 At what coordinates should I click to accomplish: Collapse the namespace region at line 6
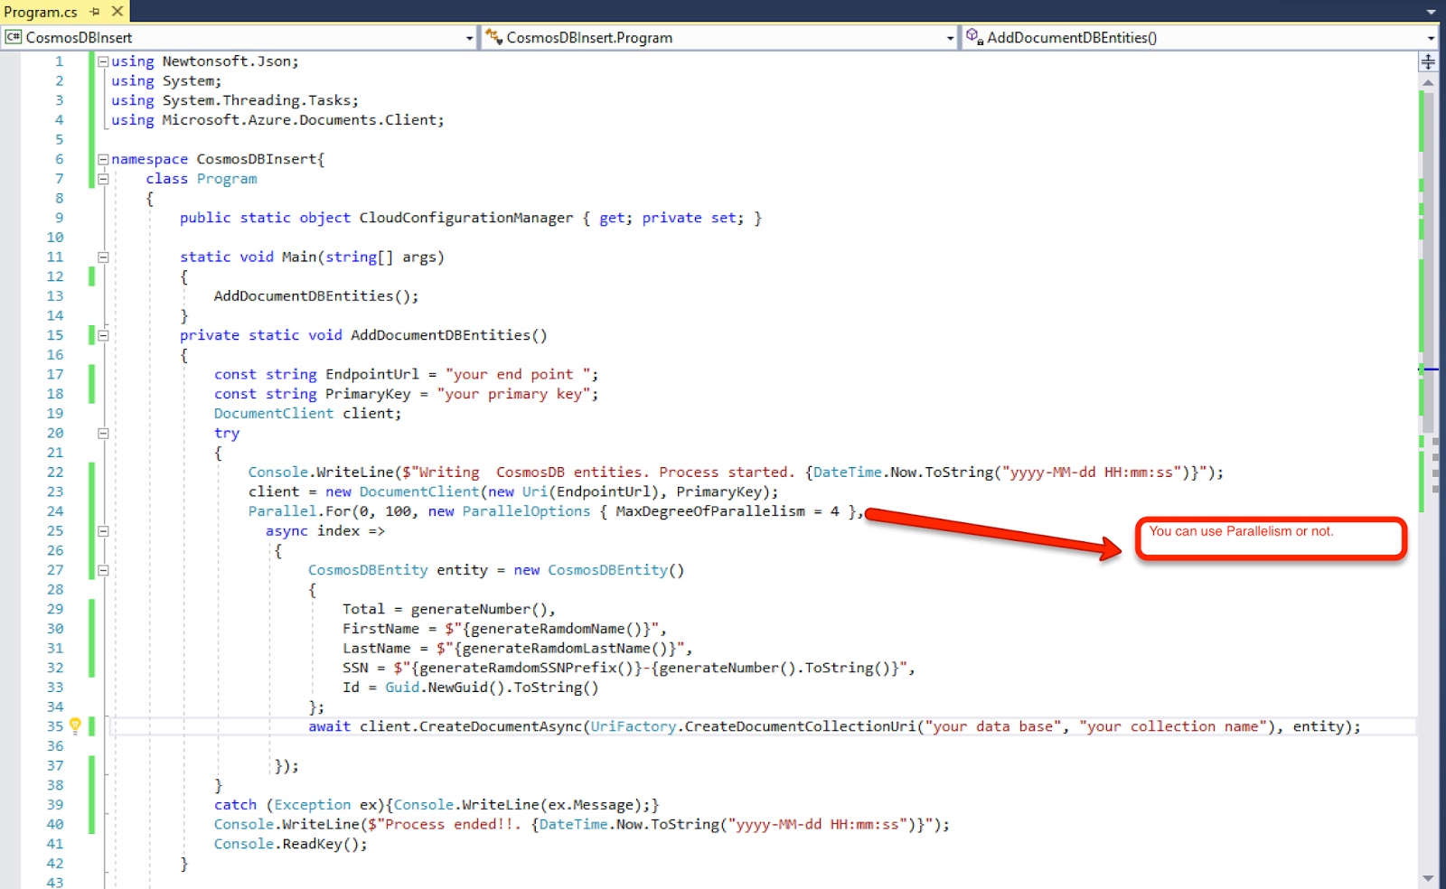click(102, 158)
